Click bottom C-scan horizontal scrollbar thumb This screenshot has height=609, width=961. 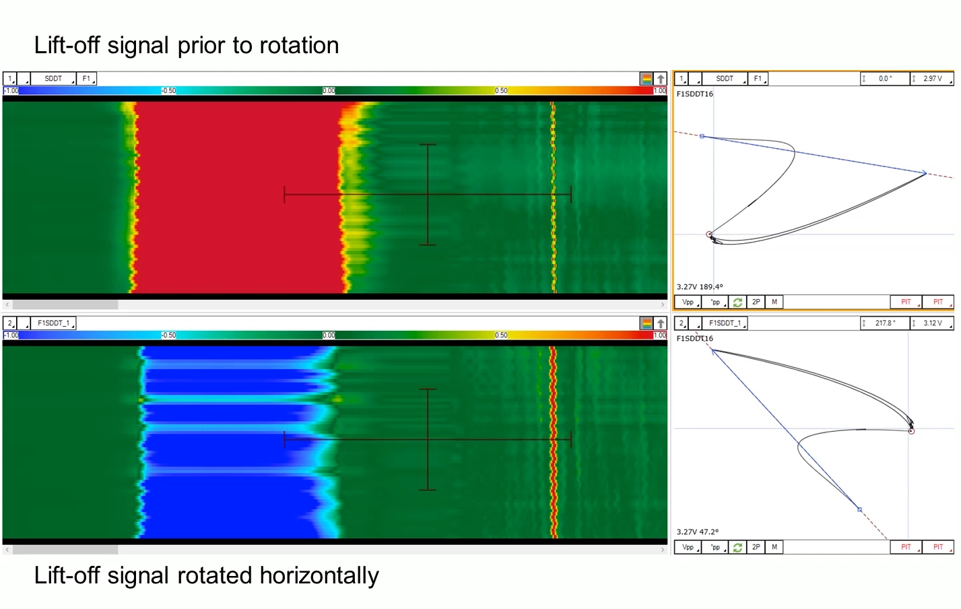point(65,550)
